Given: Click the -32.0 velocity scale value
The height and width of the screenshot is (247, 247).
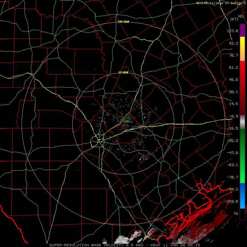Looking at the screenshot, I should 232,141.
